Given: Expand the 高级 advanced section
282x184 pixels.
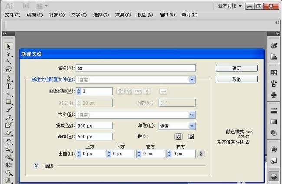Looking at the screenshot, I should (36, 166).
